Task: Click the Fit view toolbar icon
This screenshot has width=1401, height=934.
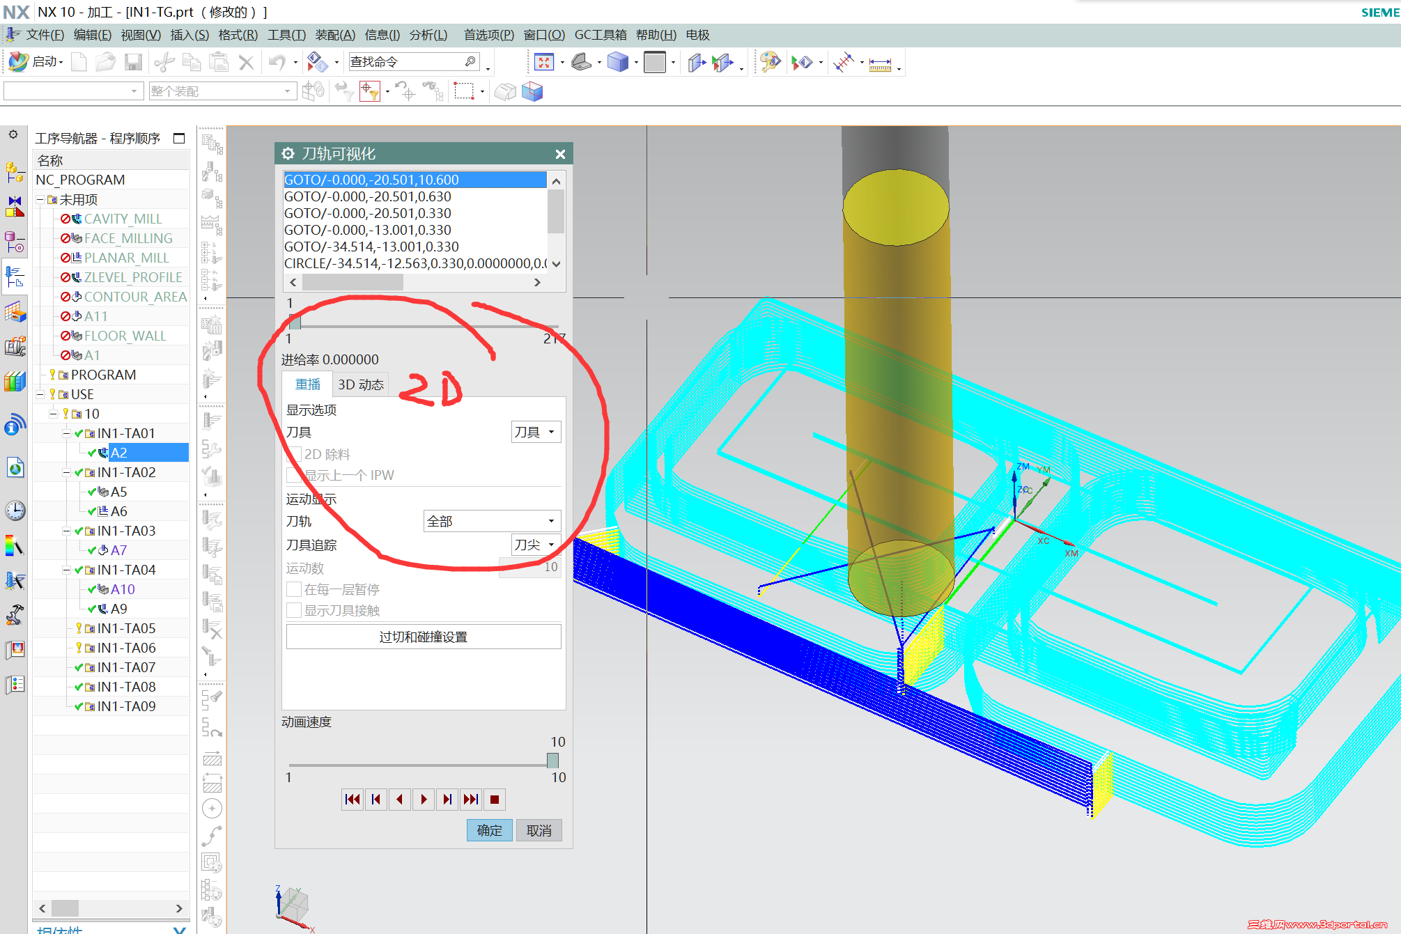Action: [544, 63]
